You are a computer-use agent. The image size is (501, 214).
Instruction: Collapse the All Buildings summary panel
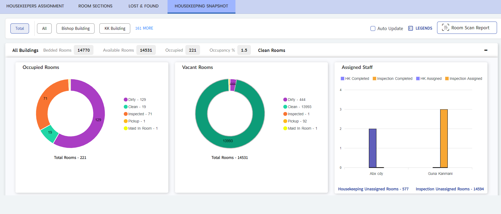click(x=486, y=50)
